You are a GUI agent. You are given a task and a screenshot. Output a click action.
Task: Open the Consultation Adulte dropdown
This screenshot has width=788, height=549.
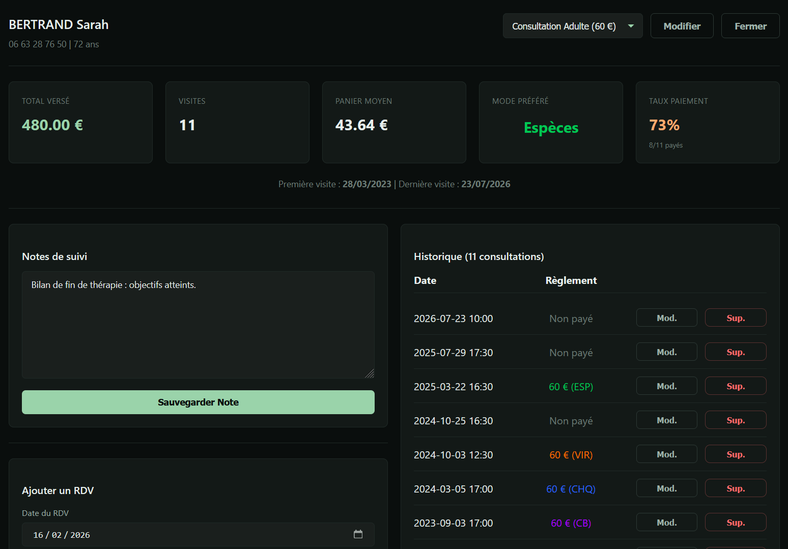(x=572, y=26)
